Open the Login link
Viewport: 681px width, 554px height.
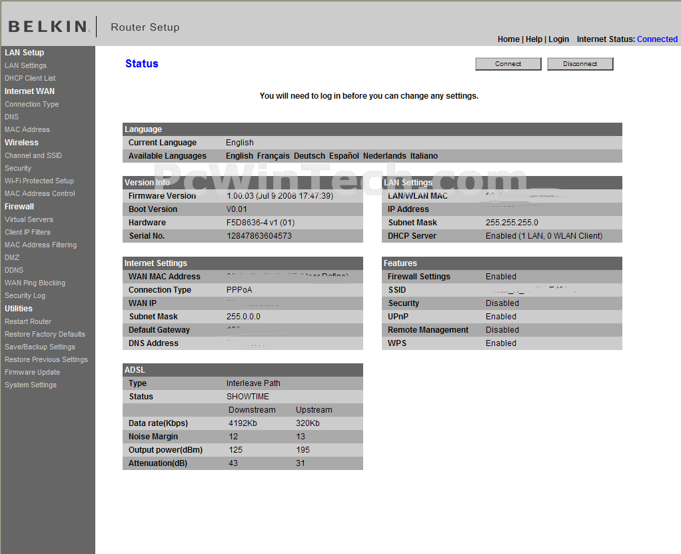tap(558, 39)
